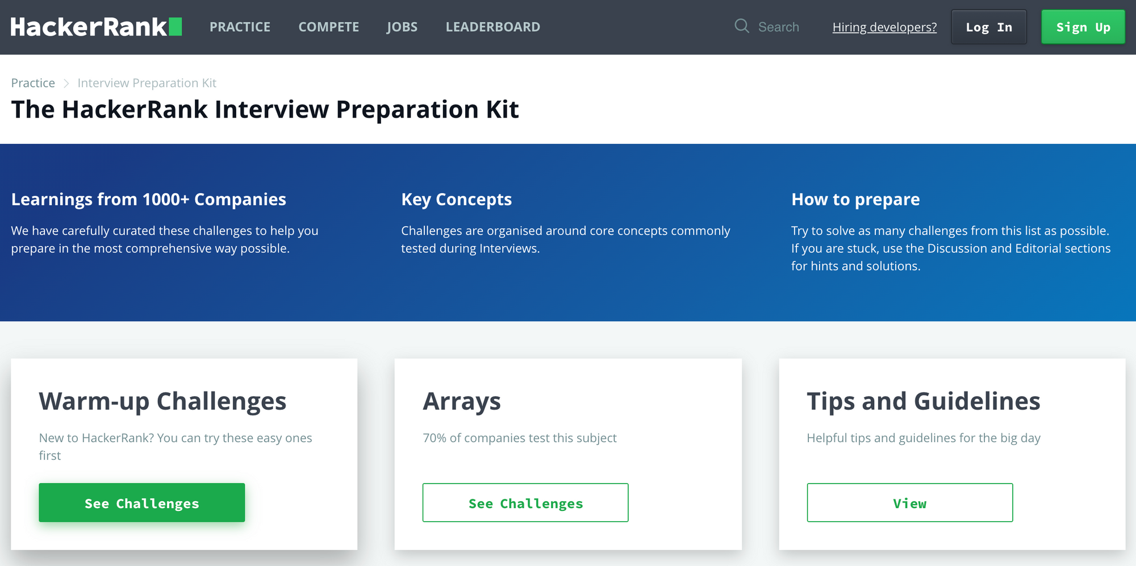Open the COMPETE menu
The width and height of the screenshot is (1136, 566).
329,27
